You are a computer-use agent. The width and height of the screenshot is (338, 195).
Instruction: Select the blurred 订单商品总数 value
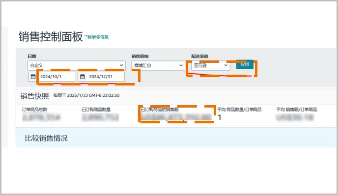tap(41, 117)
